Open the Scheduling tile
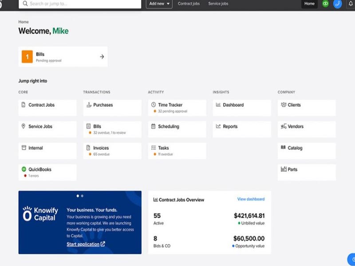Screen dimensions: 355x266 click(177, 129)
